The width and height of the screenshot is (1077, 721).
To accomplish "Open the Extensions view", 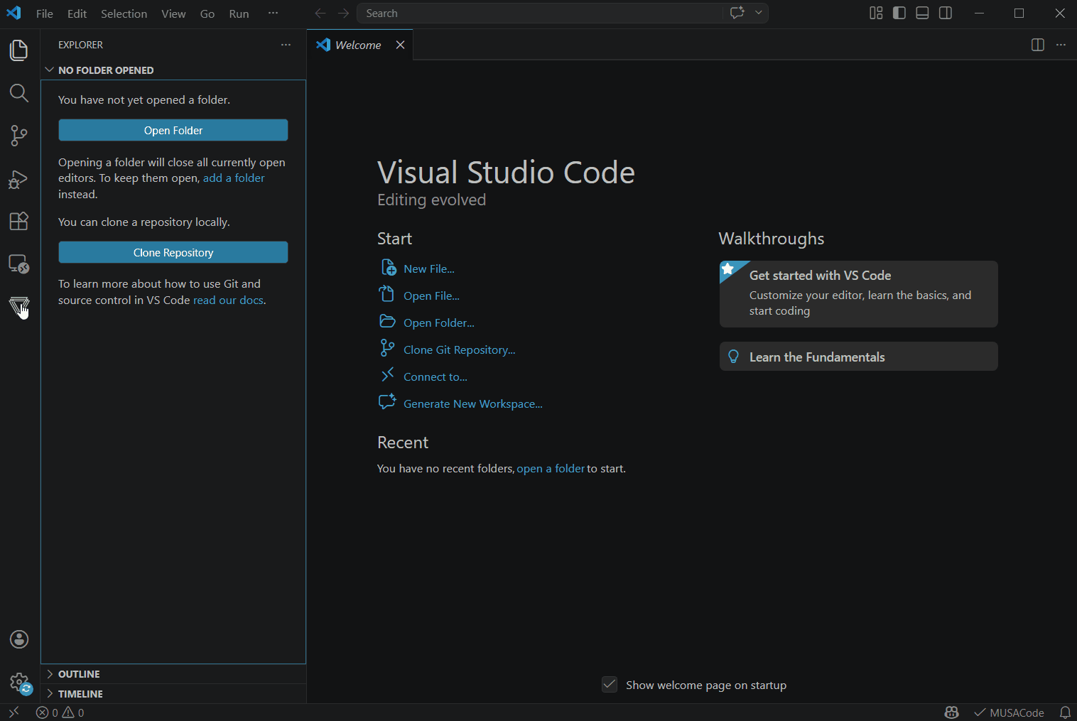I will pyautogui.click(x=19, y=221).
